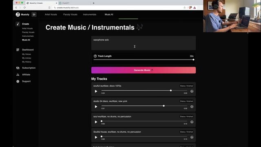Click Status: finished on the studio 54 track
This screenshot has height=147, width=261.
(186, 101)
